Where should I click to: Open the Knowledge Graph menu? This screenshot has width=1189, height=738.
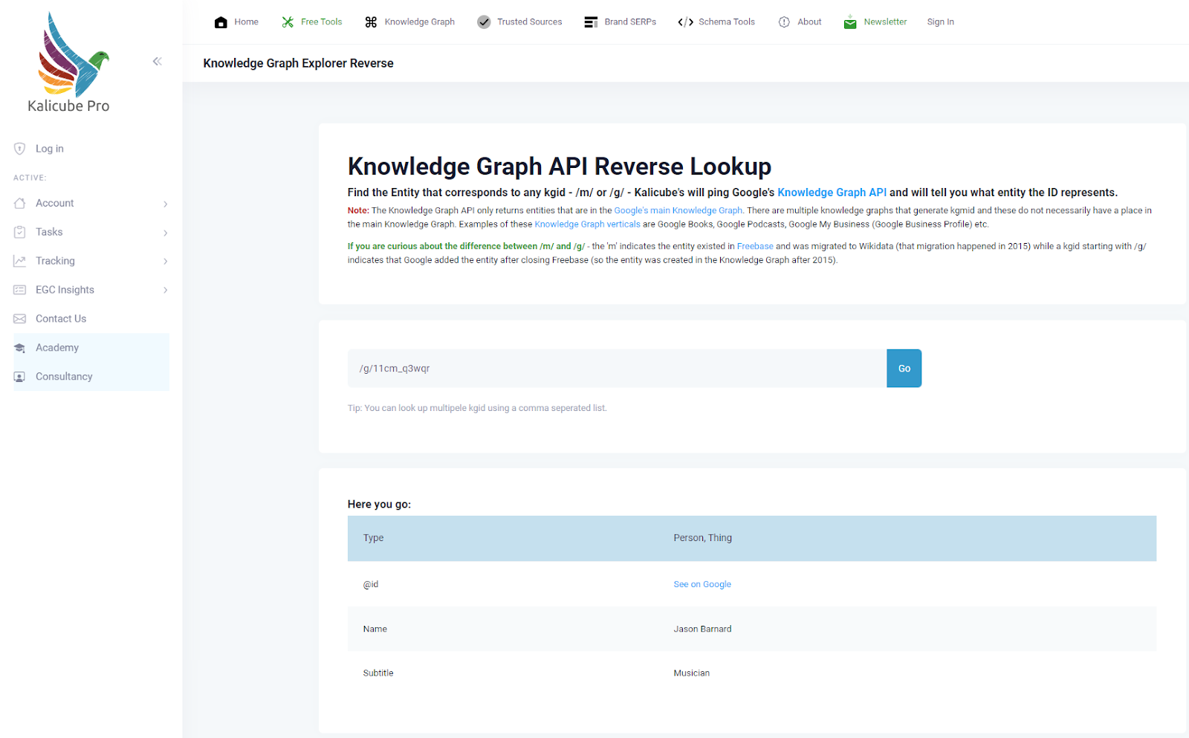419,22
